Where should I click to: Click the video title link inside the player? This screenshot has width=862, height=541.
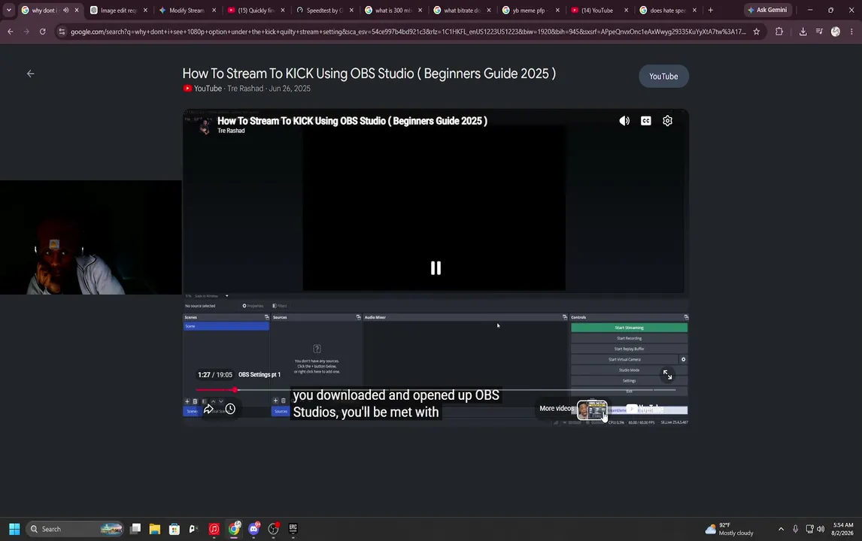pyautogui.click(x=352, y=121)
